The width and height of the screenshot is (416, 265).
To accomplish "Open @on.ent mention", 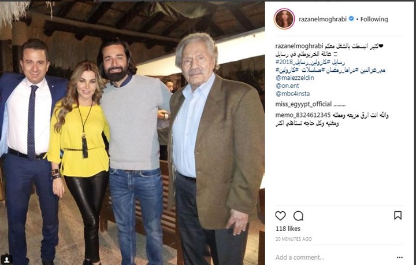I will click(x=287, y=86).
